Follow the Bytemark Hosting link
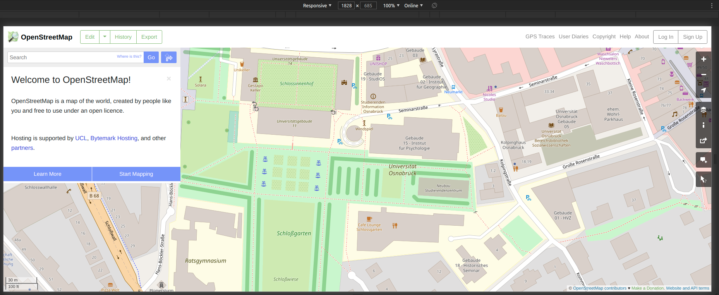 click(114, 138)
